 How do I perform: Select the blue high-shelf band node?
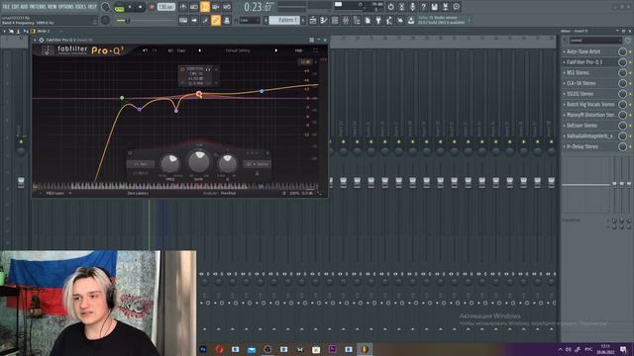click(x=262, y=91)
